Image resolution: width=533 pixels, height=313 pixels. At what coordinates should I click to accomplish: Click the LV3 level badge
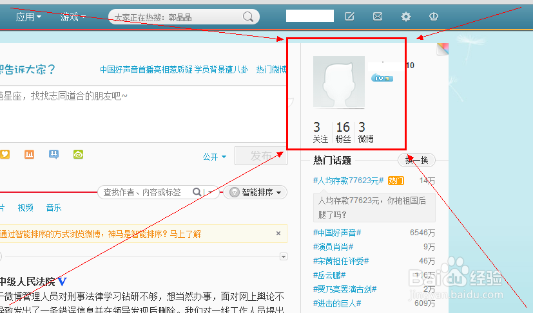pyautogui.click(x=382, y=78)
